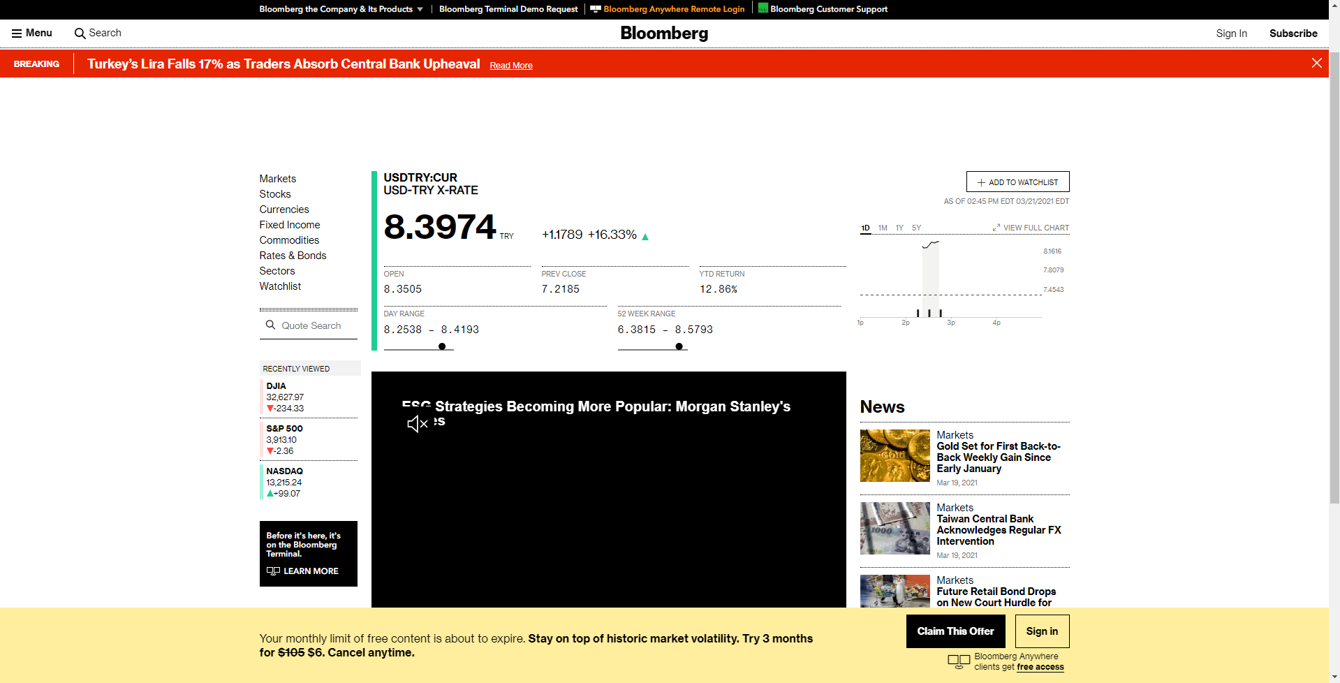
Task: Open Sectors in the left navigation
Action: (277, 271)
